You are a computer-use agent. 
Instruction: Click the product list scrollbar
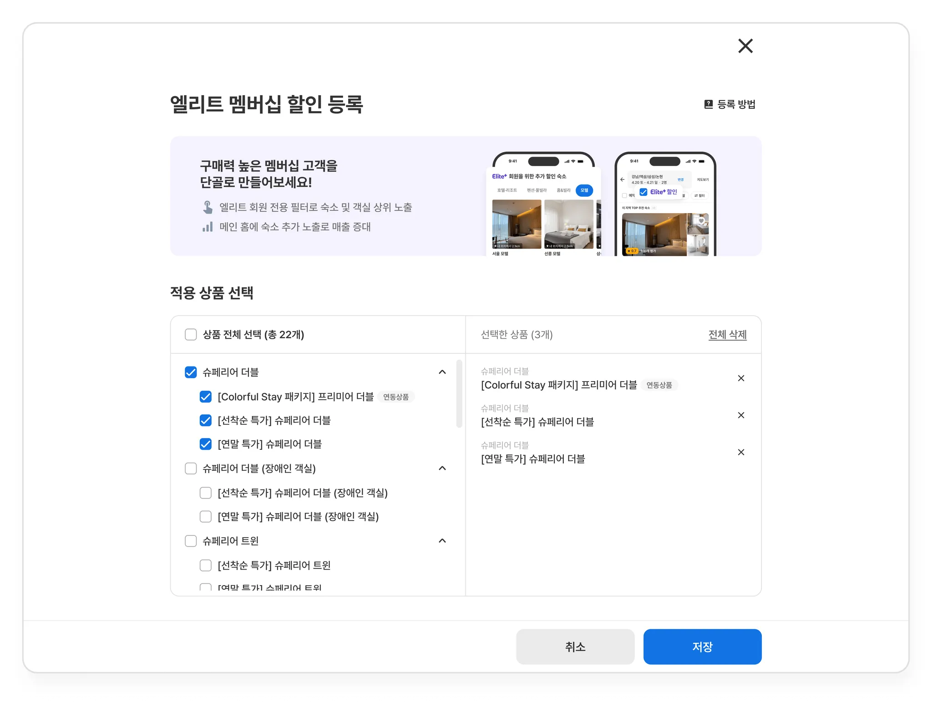(459, 394)
